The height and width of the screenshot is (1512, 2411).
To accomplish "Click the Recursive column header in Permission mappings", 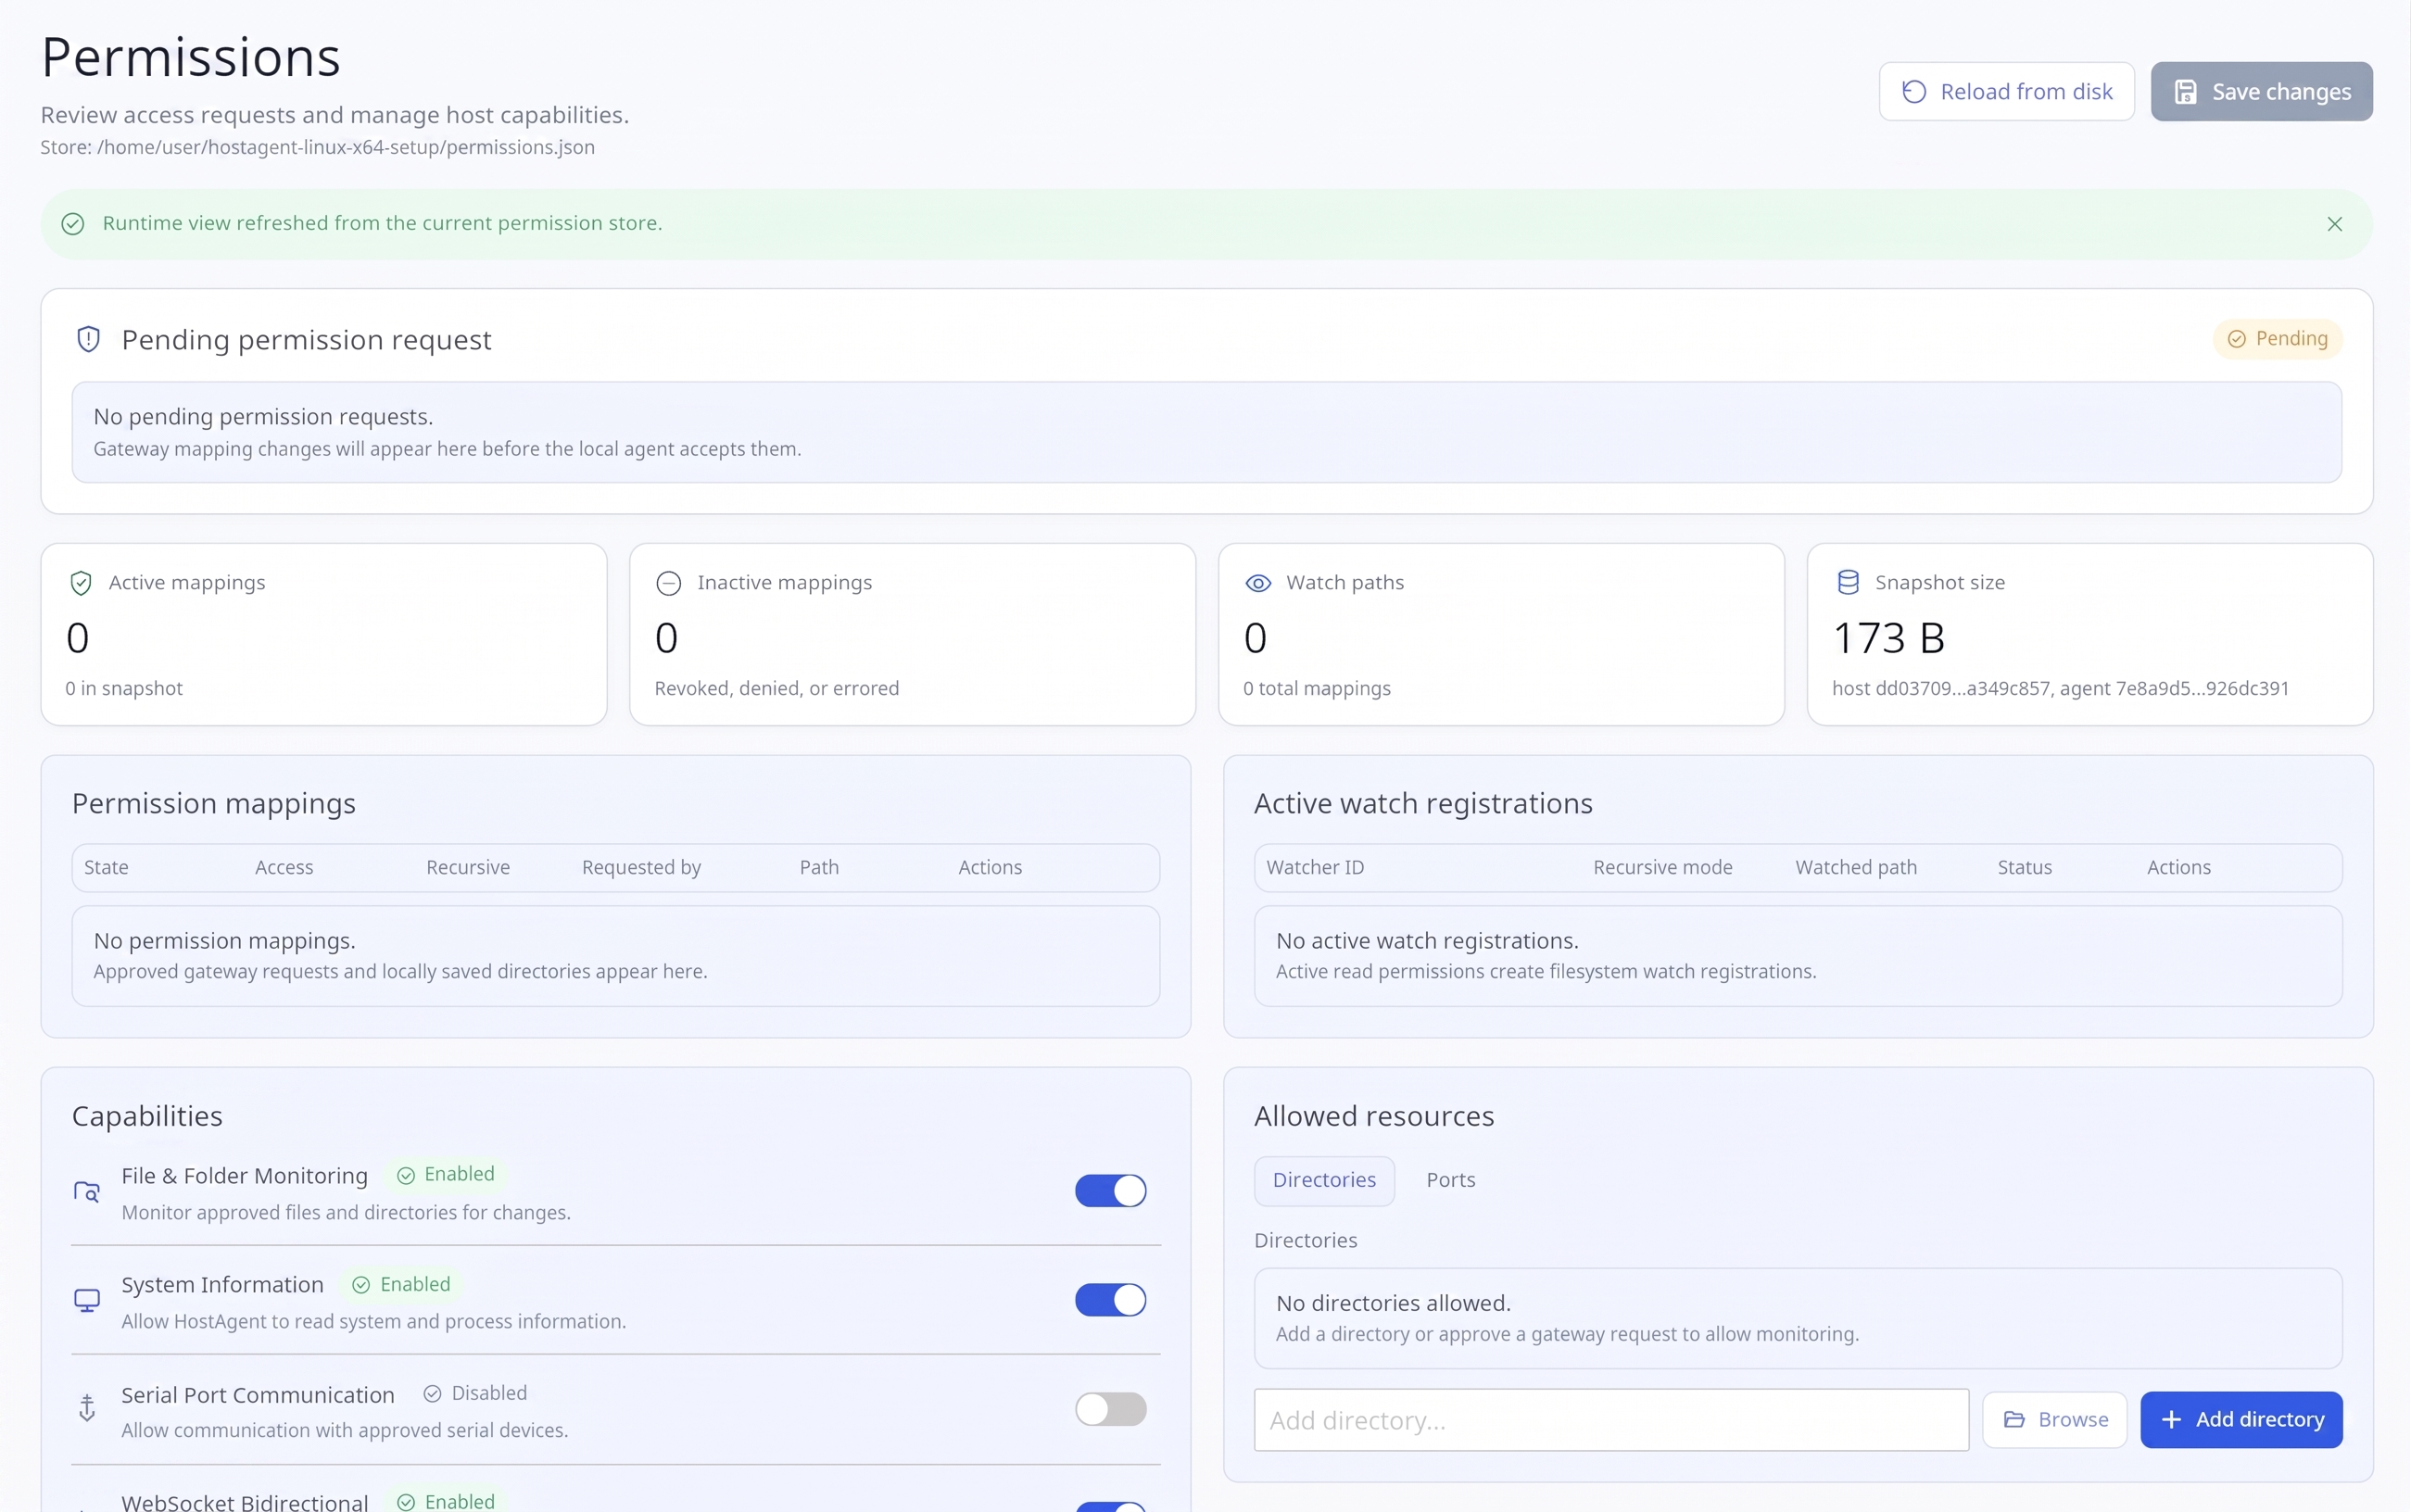I will pyautogui.click(x=468, y=868).
